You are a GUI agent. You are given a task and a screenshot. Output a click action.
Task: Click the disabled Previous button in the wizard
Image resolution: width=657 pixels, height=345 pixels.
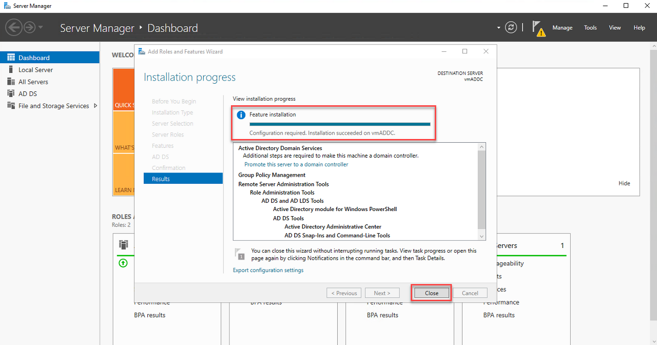(344, 293)
